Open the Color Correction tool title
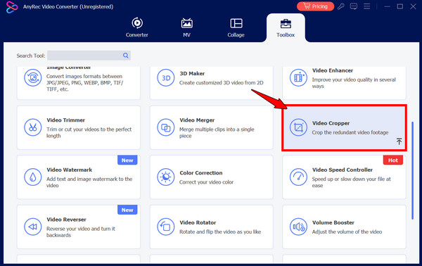The image size is (422, 266). coord(201,173)
